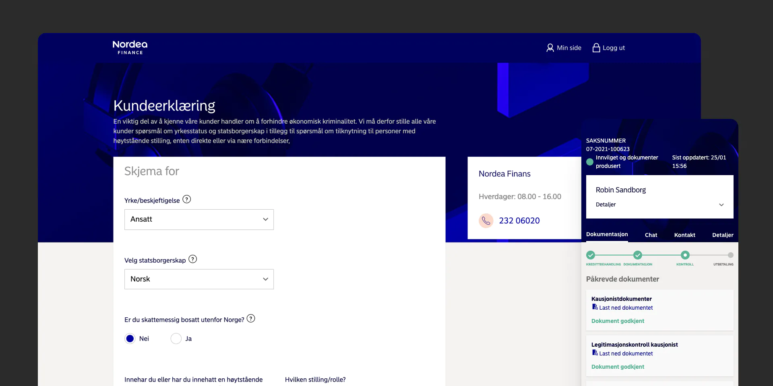The image size is (773, 386).
Task: Select the Nei radio button
Action: [130, 339]
